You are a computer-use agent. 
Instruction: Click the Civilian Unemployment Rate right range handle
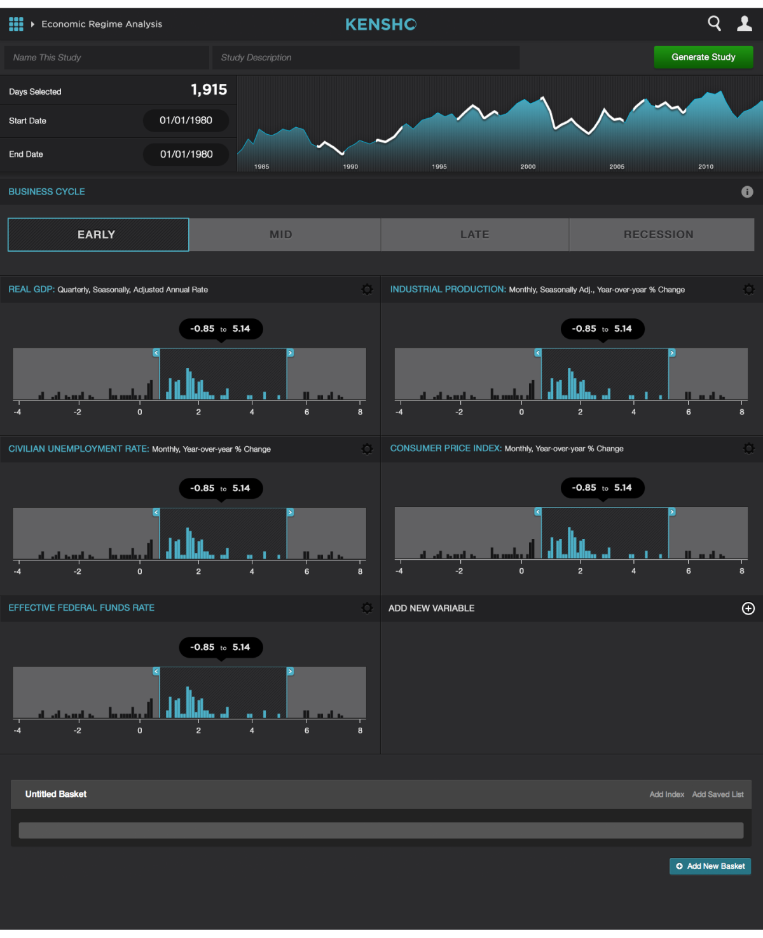coord(290,512)
